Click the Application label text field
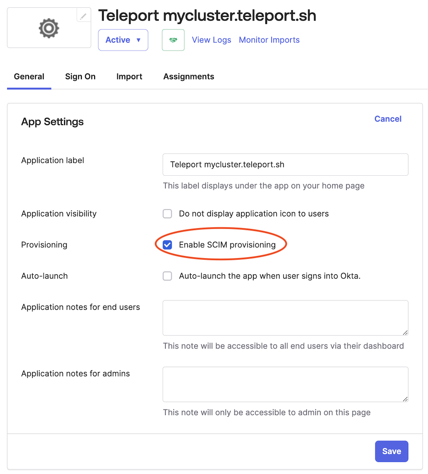Viewport: 428px width, 474px height. 285,165
